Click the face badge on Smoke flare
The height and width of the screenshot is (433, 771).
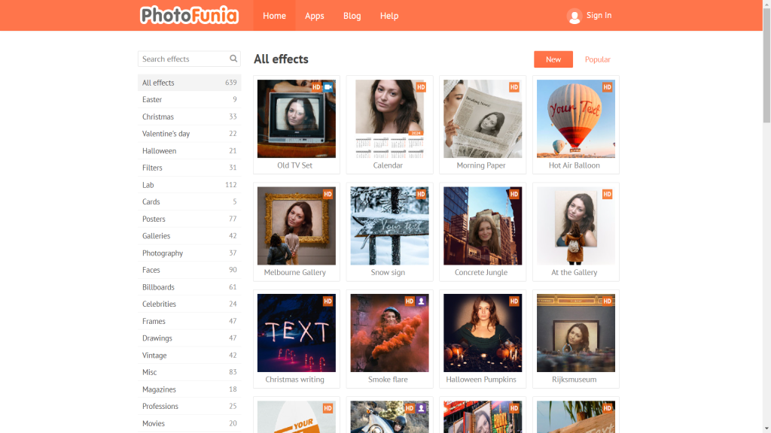422,301
